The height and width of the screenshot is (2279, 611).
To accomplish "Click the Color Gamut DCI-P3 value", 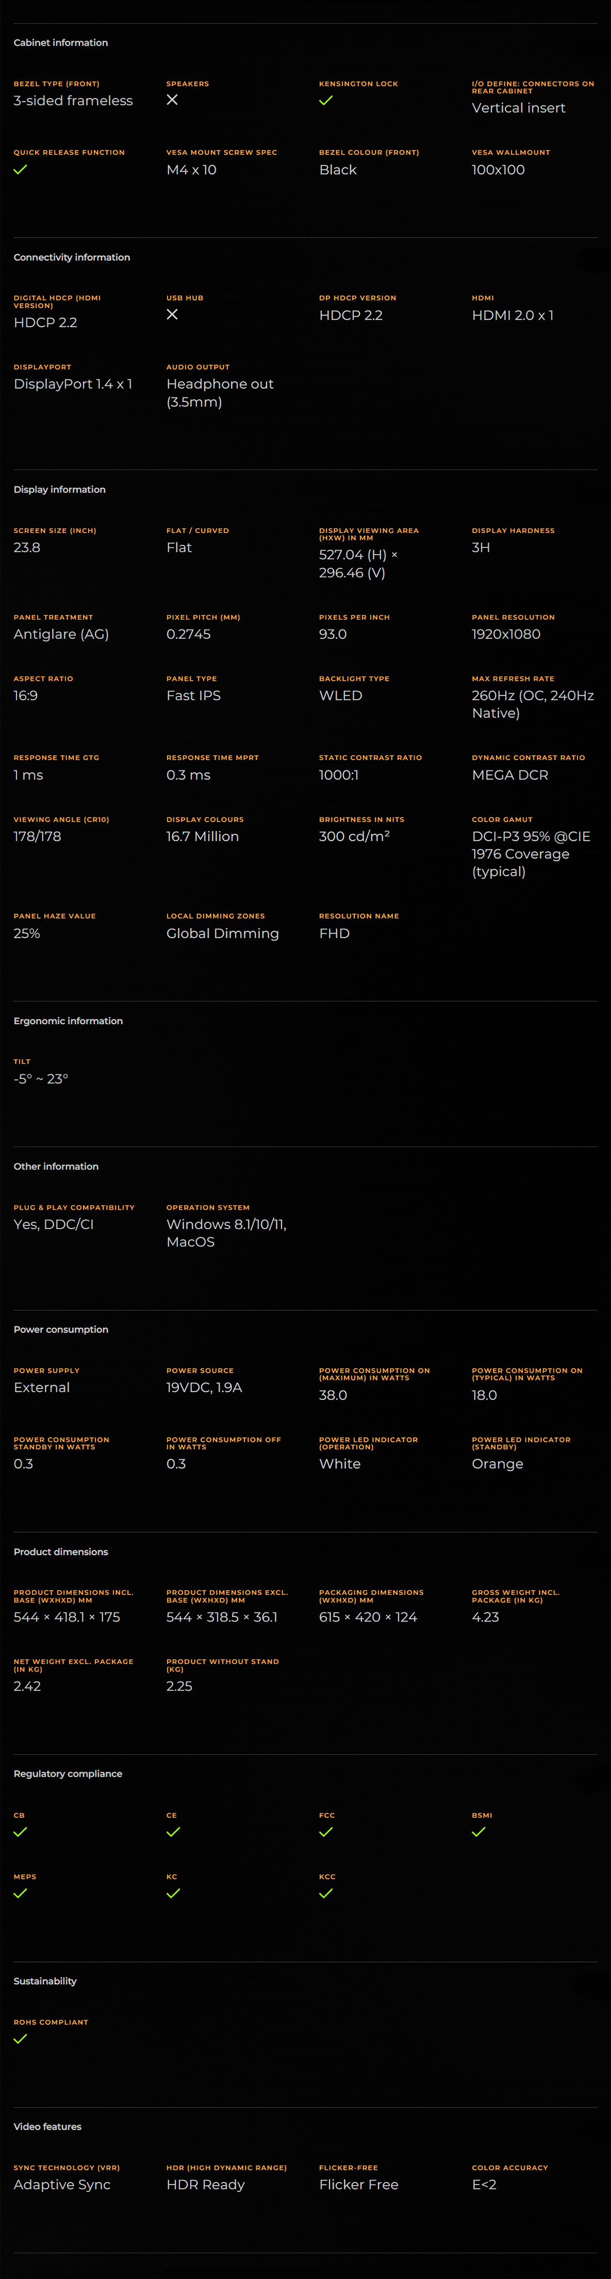I will [x=530, y=854].
